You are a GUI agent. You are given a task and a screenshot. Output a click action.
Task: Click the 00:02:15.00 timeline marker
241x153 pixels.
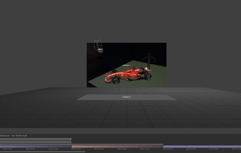(x=191, y=149)
